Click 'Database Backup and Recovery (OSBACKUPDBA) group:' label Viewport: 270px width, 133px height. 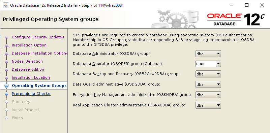click(126, 74)
